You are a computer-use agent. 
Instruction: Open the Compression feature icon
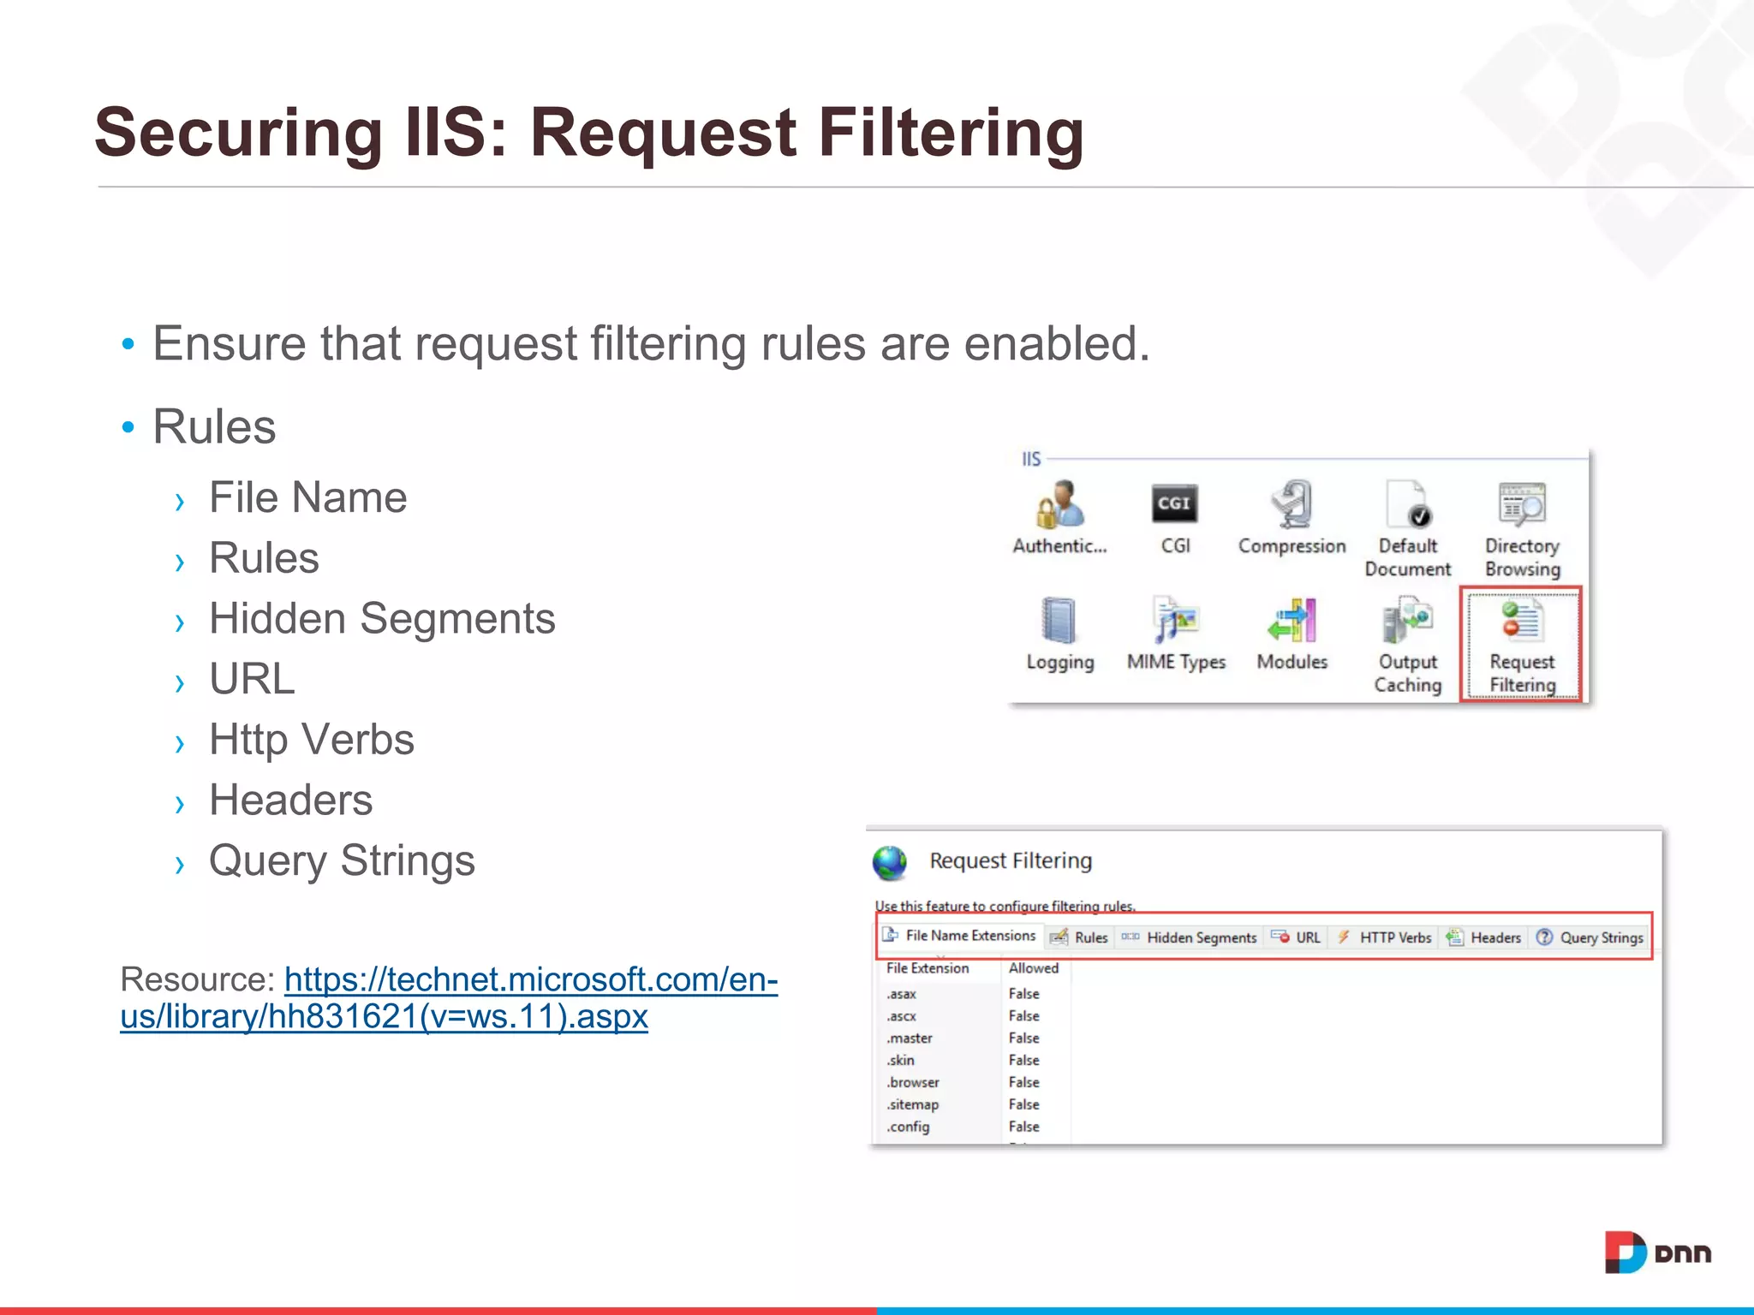[x=1292, y=517]
